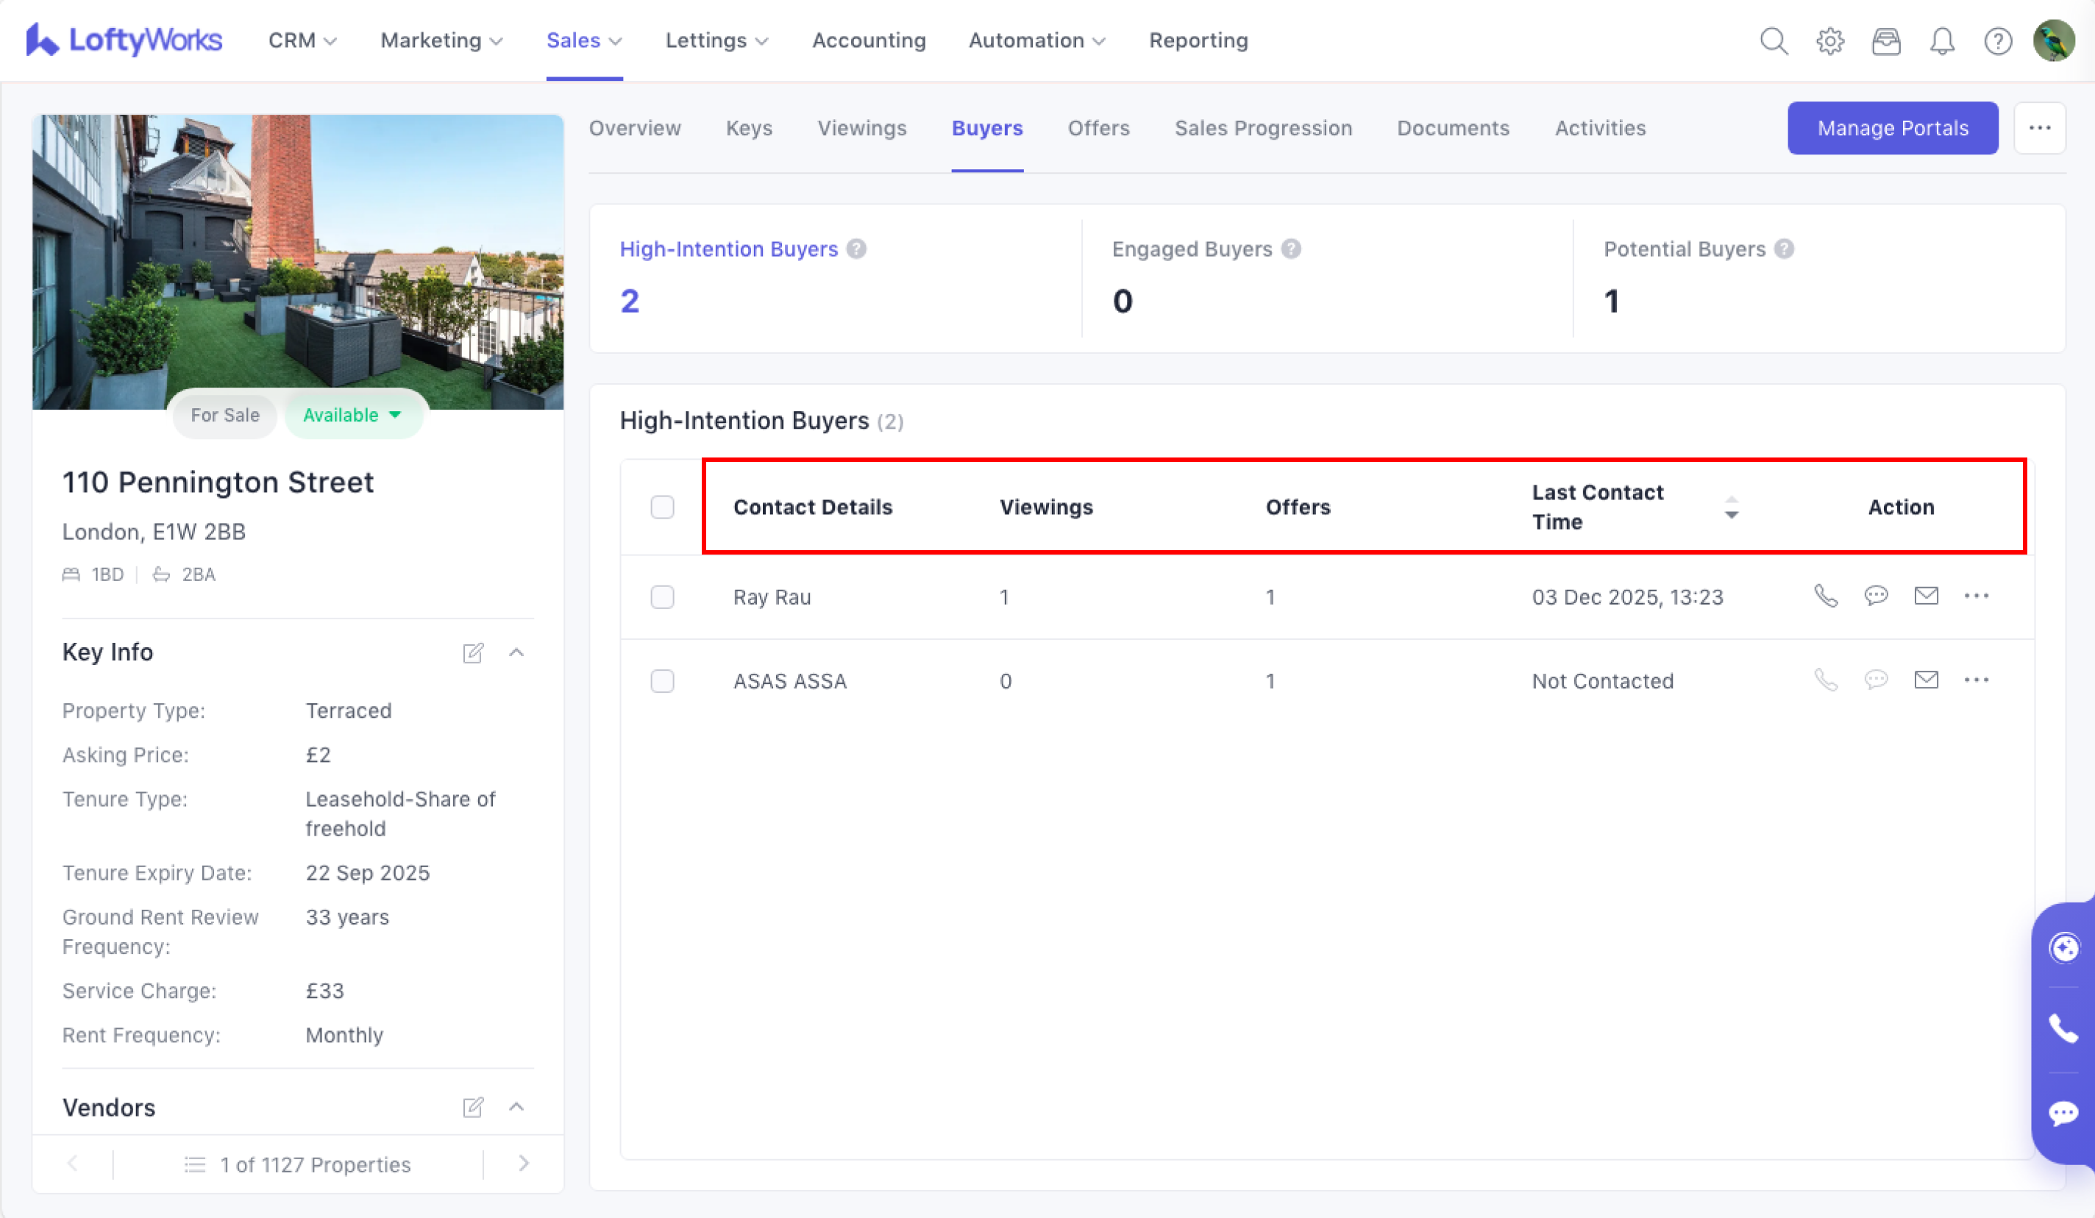
Task: Click the phone icon for Ray Rau
Action: tap(1826, 596)
